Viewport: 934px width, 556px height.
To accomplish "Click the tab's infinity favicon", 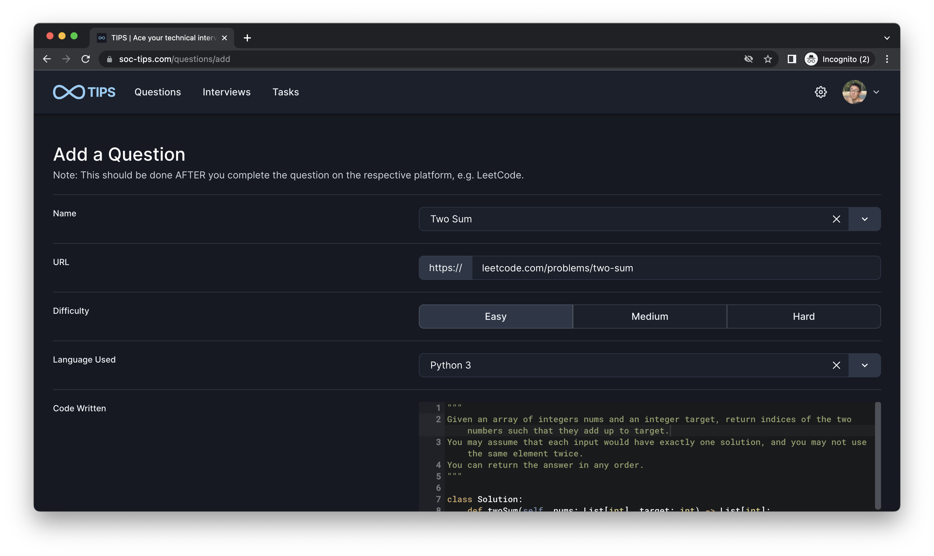I will click(101, 38).
